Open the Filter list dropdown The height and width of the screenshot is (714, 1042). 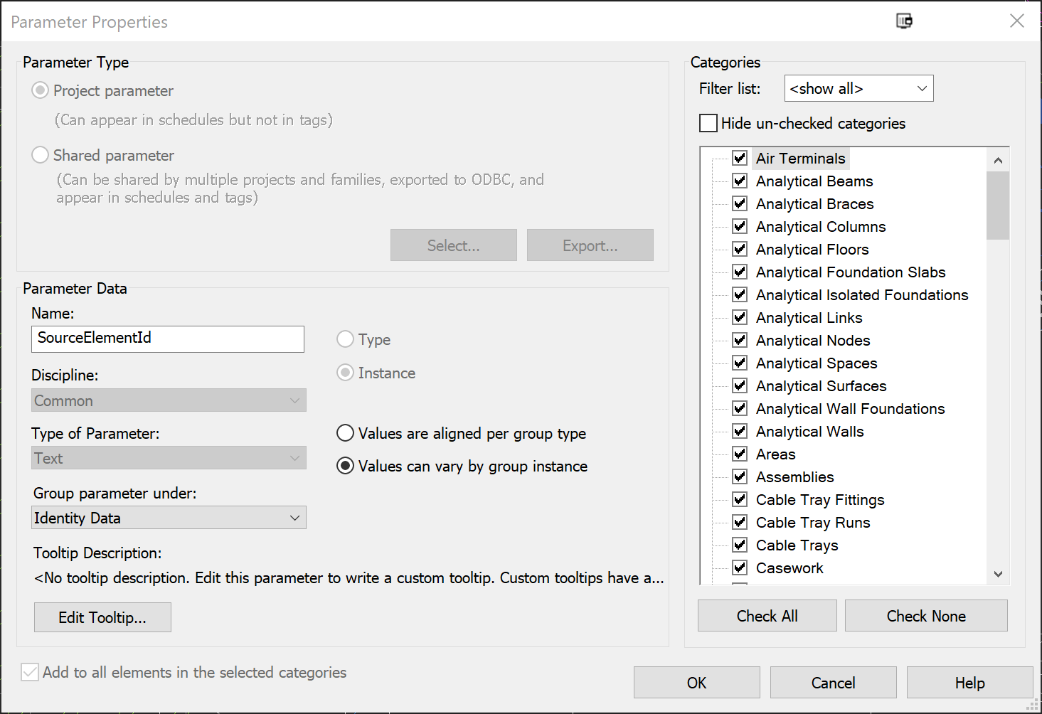coord(858,89)
